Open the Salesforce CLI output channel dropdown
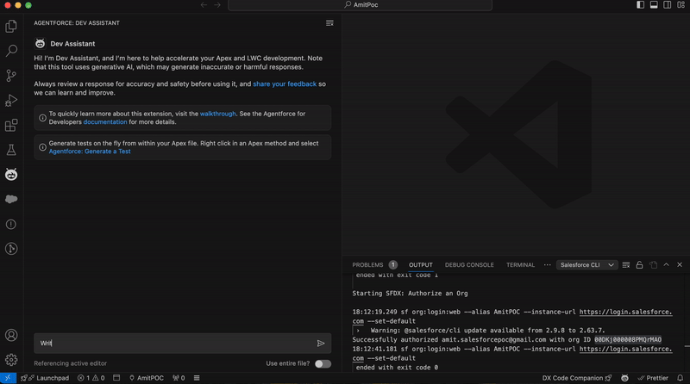This screenshot has width=690, height=384. (x=586, y=265)
